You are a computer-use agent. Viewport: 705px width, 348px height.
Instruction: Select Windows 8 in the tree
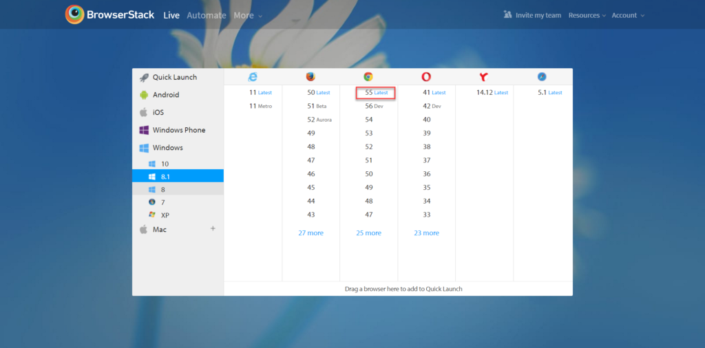pyautogui.click(x=178, y=190)
